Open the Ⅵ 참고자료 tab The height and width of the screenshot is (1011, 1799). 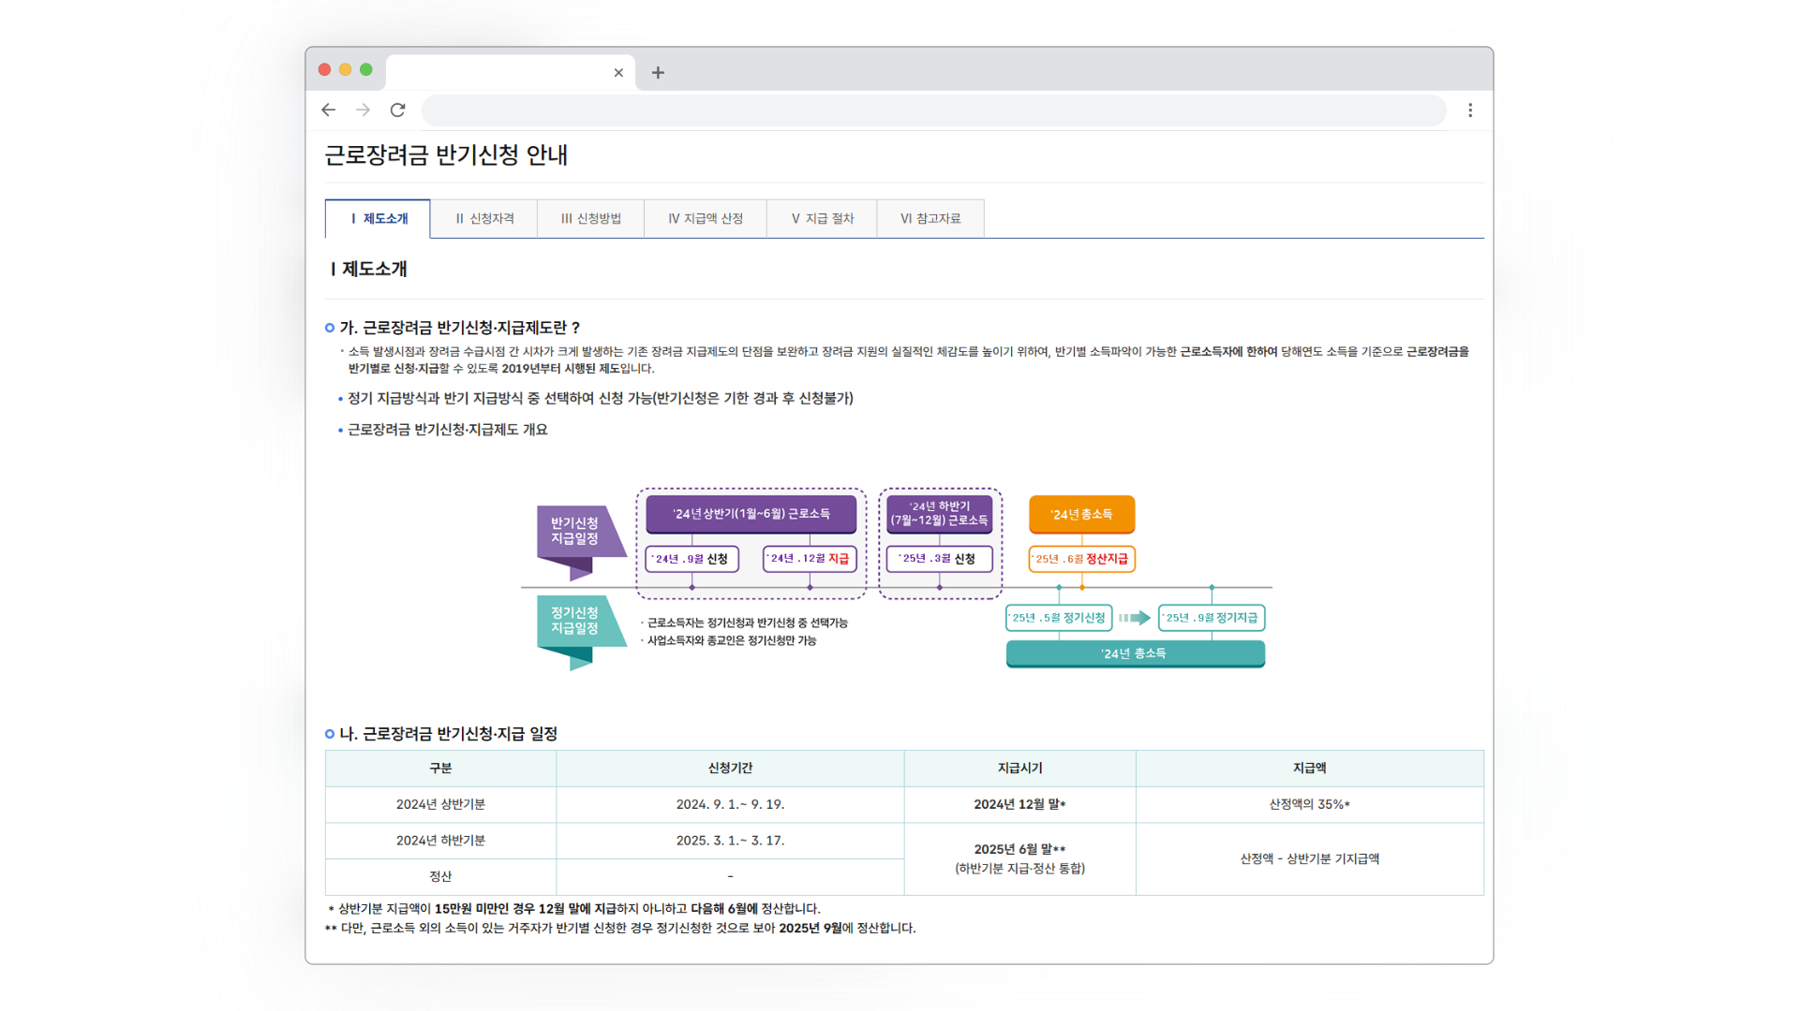coord(930,219)
